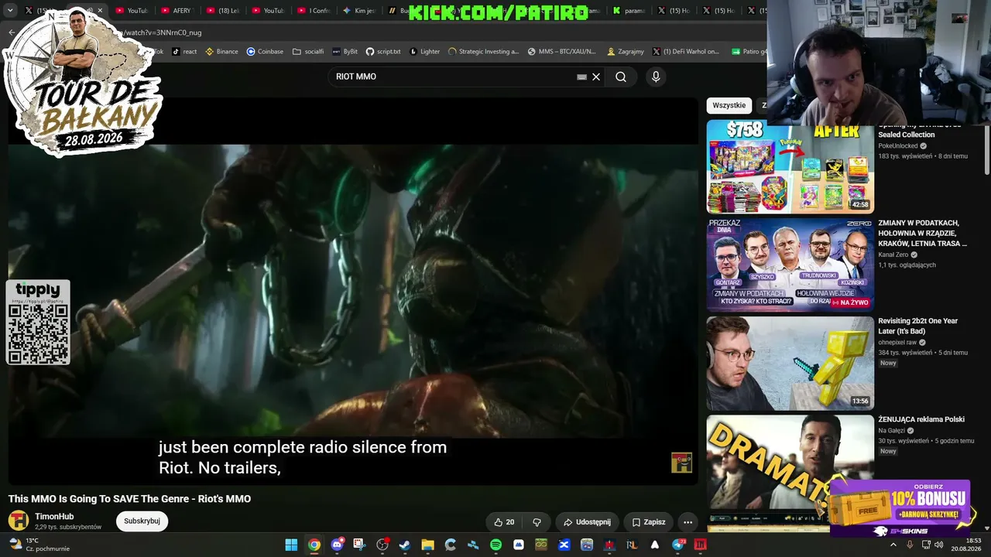This screenshot has width=991, height=557.
Task: Open the weather widget showing 13°C
Action: (39, 545)
